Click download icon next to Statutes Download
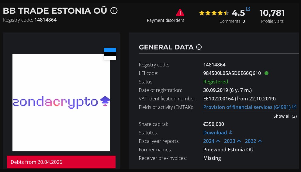 click(230, 132)
